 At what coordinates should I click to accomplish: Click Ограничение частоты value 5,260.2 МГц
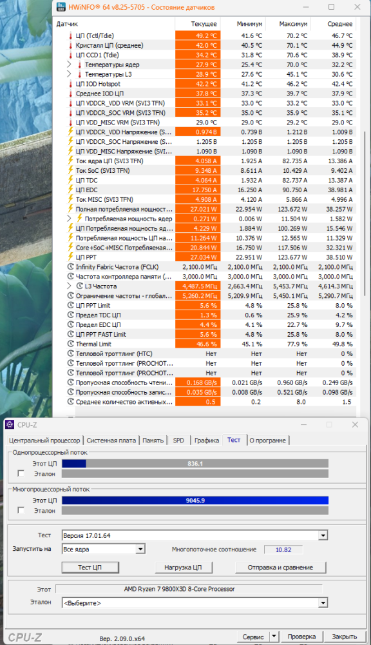pos(198,296)
